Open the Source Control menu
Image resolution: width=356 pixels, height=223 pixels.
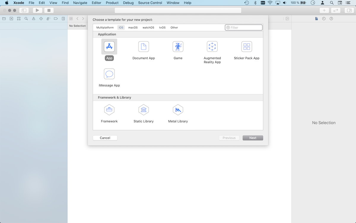pyautogui.click(x=150, y=3)
